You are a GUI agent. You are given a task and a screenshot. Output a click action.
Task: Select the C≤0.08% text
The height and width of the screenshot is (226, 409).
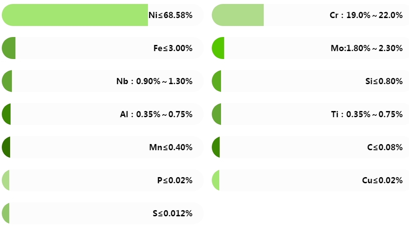click(x=385, y=148)
